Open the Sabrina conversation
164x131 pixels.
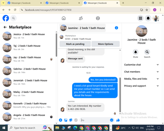[x=29, y=71]
